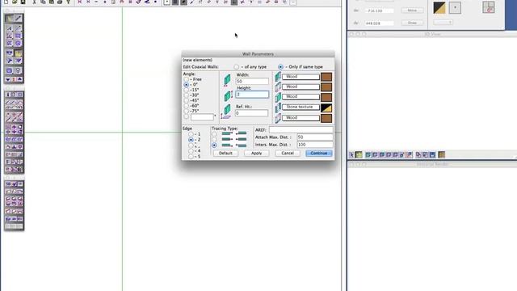Screen dimensions: 517x291
Task: Click the last Wood brown swatch
Action: 326,118
